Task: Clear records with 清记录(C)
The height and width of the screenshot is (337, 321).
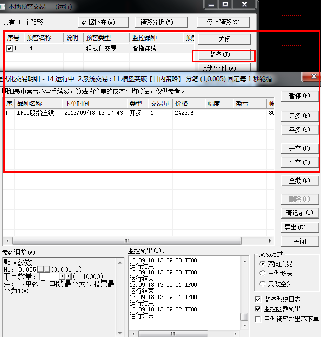Action: click(299, 213)
